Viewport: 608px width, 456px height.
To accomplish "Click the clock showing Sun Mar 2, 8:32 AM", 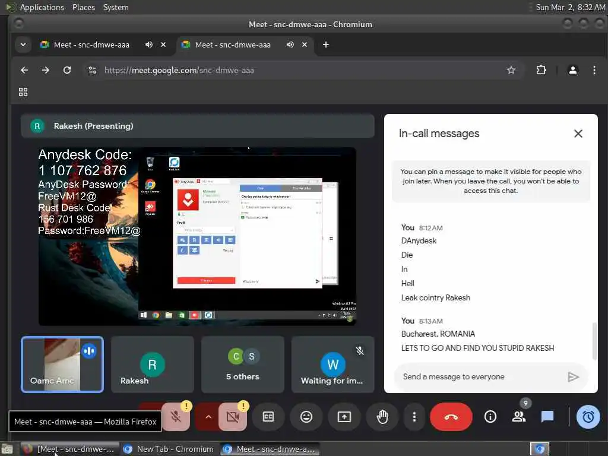I will click(570, 7).
